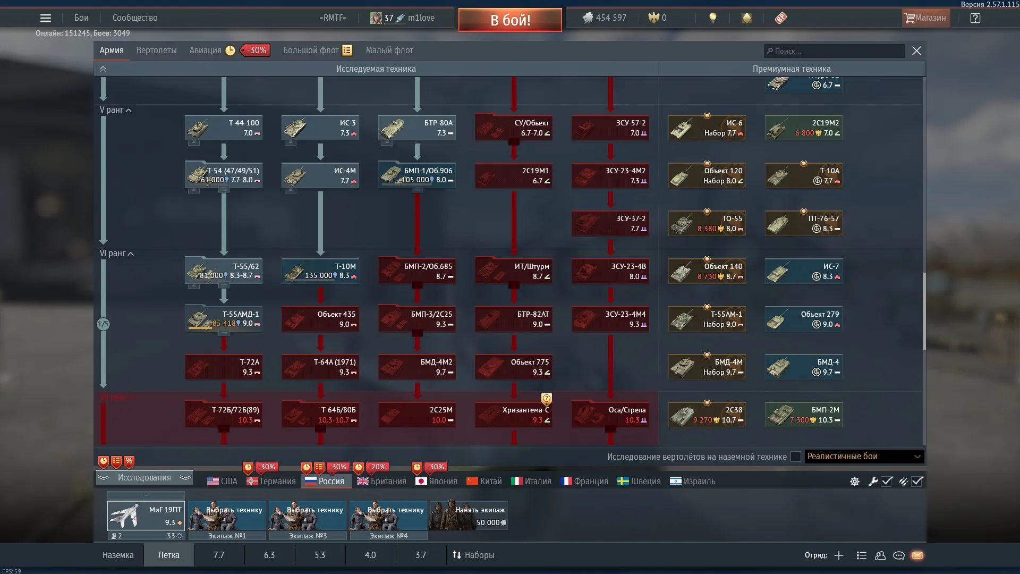Screen dimensions: 1020x574
Task: Click the golden eagles currency icon
Action: click(653, 18)
